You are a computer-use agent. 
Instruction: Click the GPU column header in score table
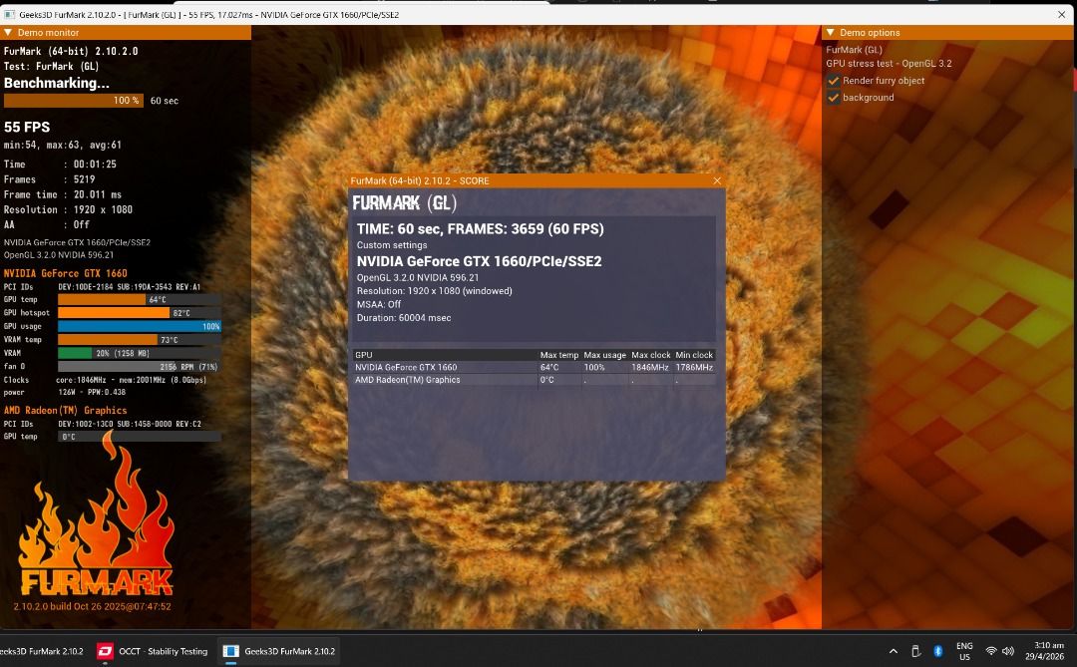point(445,355)
